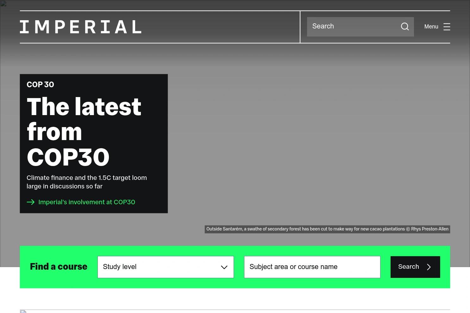The width and height of the screenshot is (470, 313).
Task: Click the black Search button for courses
Action: (x=415, y=267)
